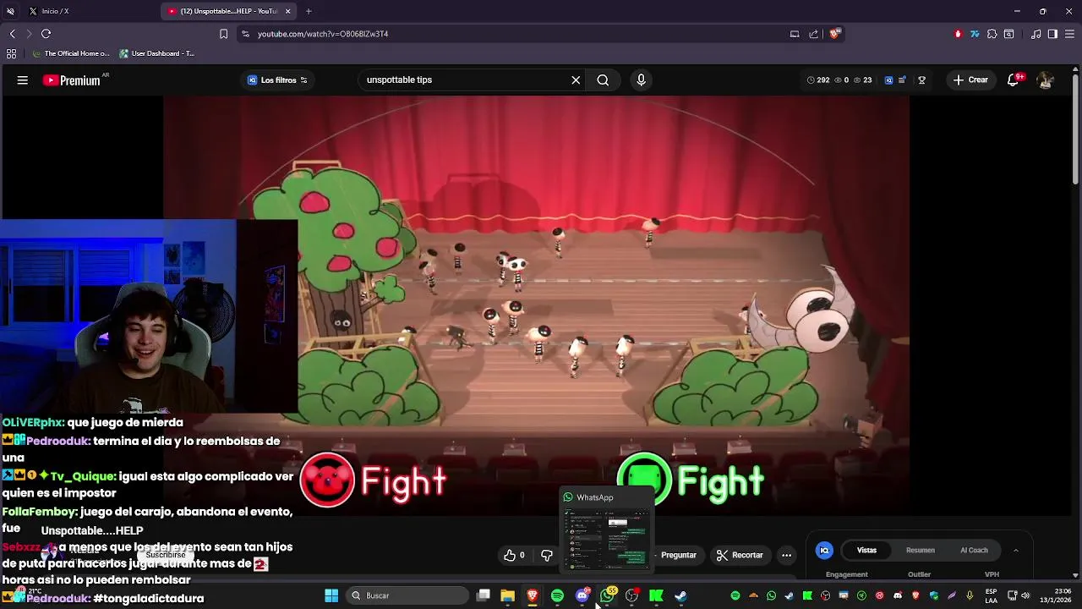The height and width of the screenshot is (609, 1082).
Task: Open OBS Studio from the taskbar
Action: point(631,596)
